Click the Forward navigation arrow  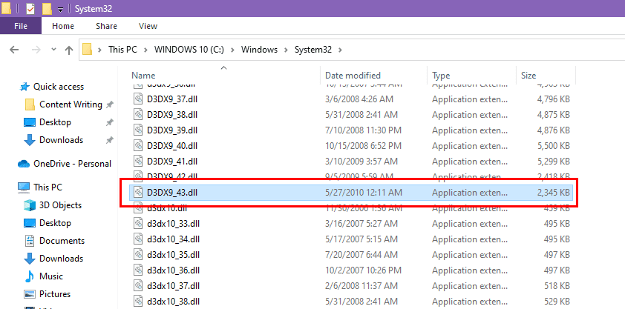[36, 50]
